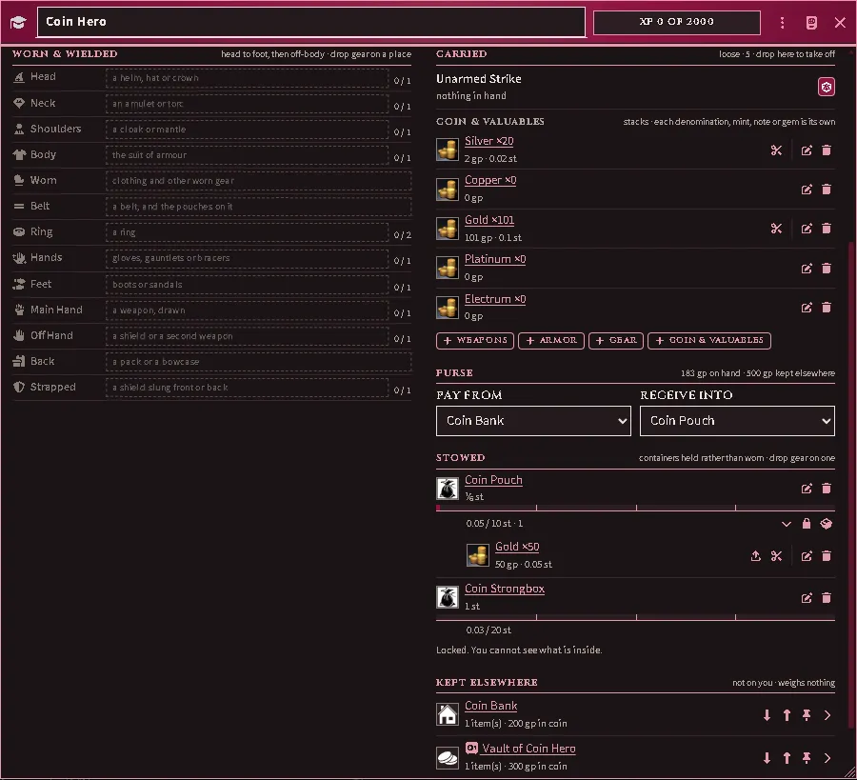The height and width of the screenshot is (780, 857).
Task: Split the Silver ×20 stack
Action: tap(776, 150)
